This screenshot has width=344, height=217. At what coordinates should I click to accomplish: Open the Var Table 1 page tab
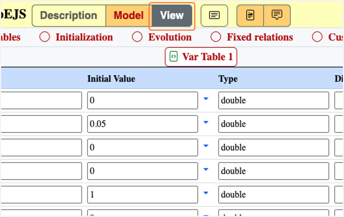[201, 57]
